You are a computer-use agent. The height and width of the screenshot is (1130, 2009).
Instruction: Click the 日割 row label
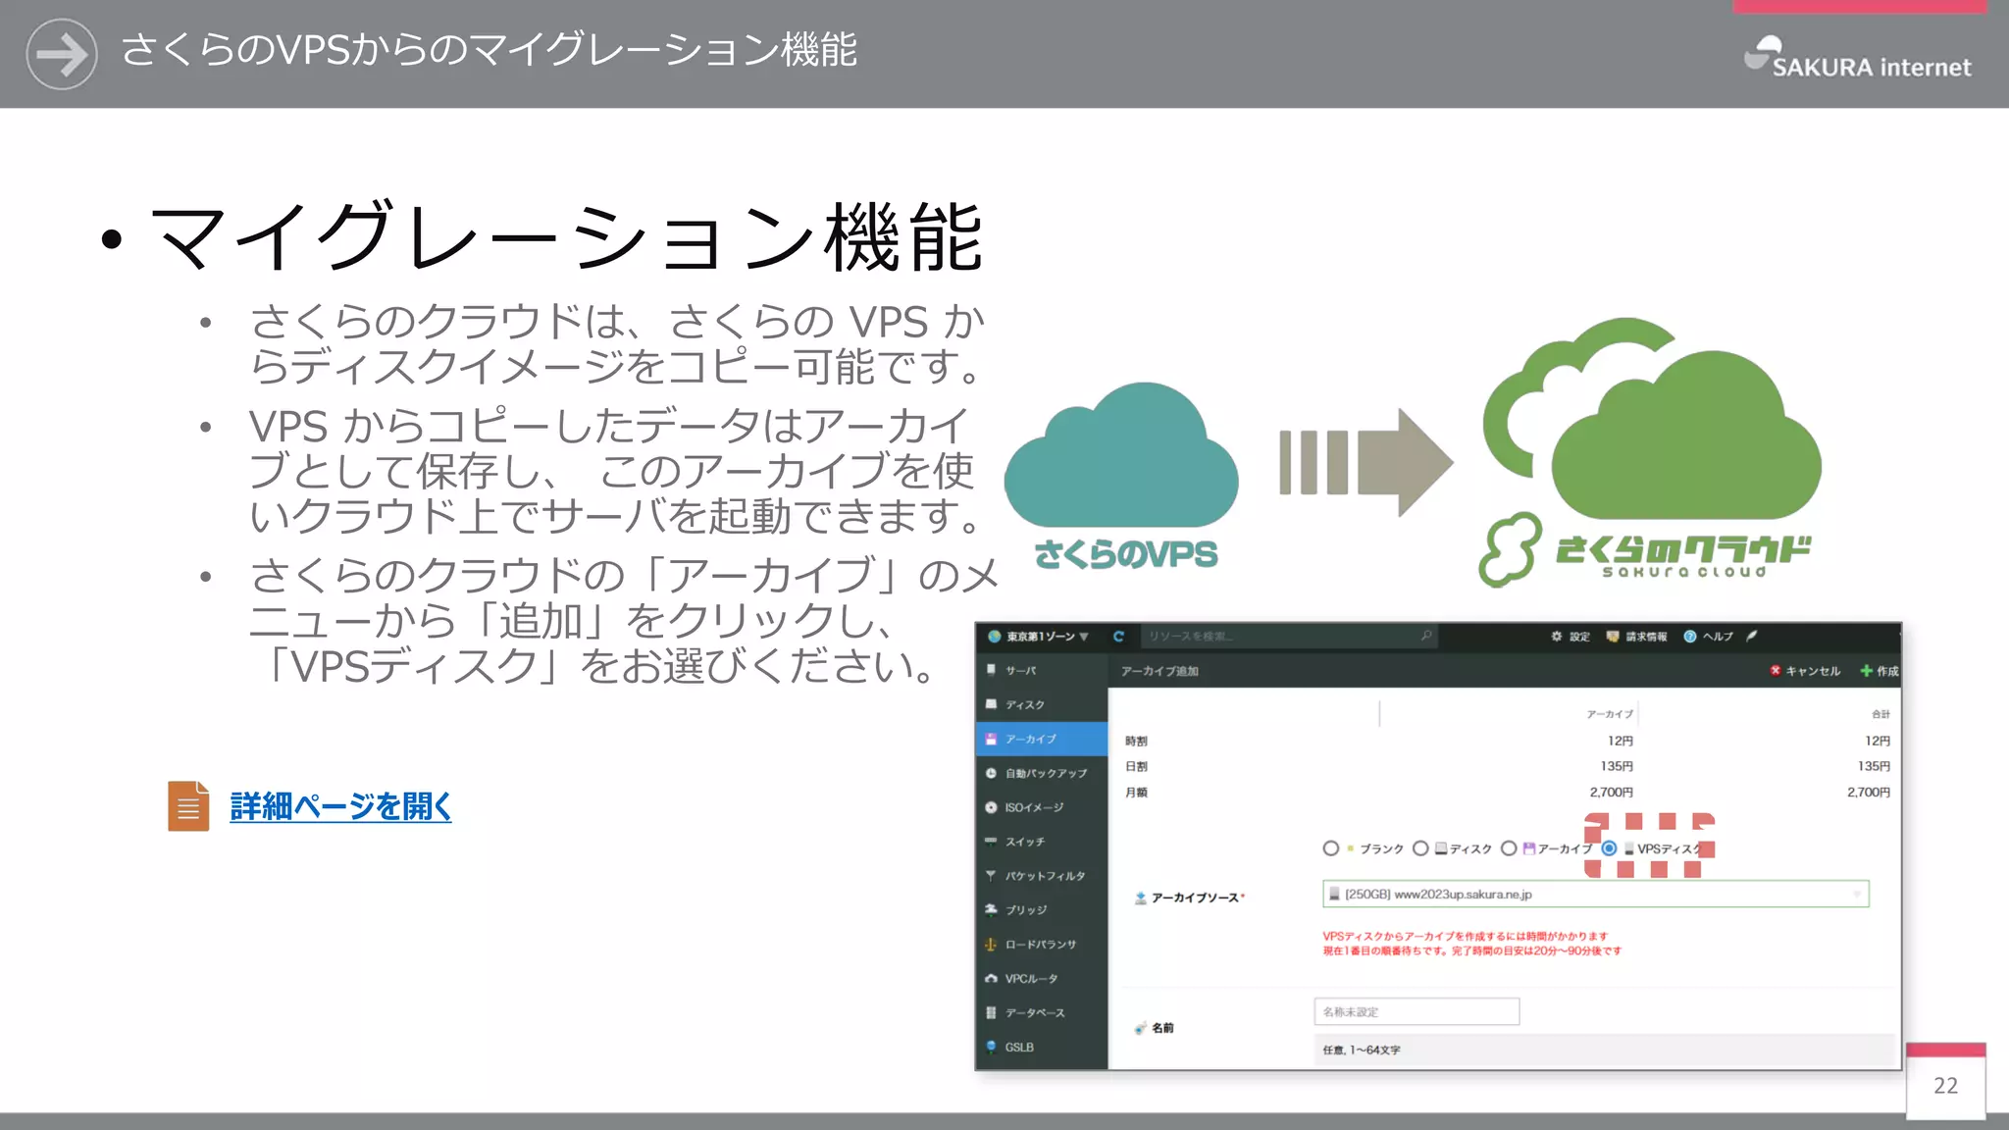[1136, 766]
